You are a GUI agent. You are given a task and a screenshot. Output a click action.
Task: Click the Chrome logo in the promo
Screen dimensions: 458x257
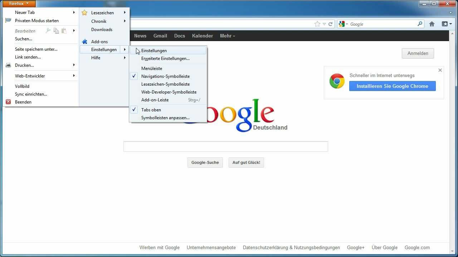click(337, 81)
